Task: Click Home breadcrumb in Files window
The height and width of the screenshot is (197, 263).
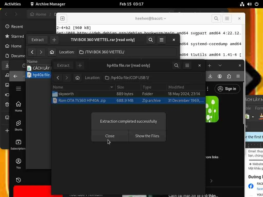Action: tap(38, 14)
